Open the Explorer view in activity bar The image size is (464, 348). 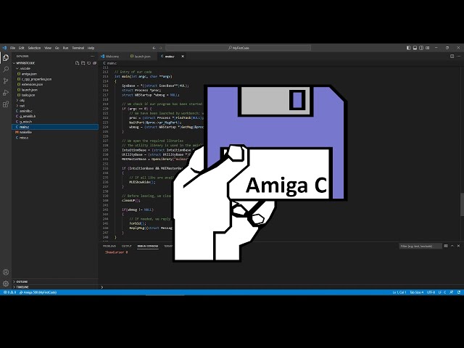pyautogui.click(x=6, y=58)
